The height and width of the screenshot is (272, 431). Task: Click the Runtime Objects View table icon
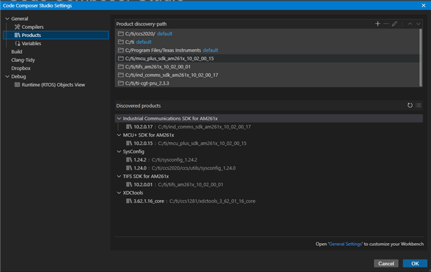click(x=17, y=85)
